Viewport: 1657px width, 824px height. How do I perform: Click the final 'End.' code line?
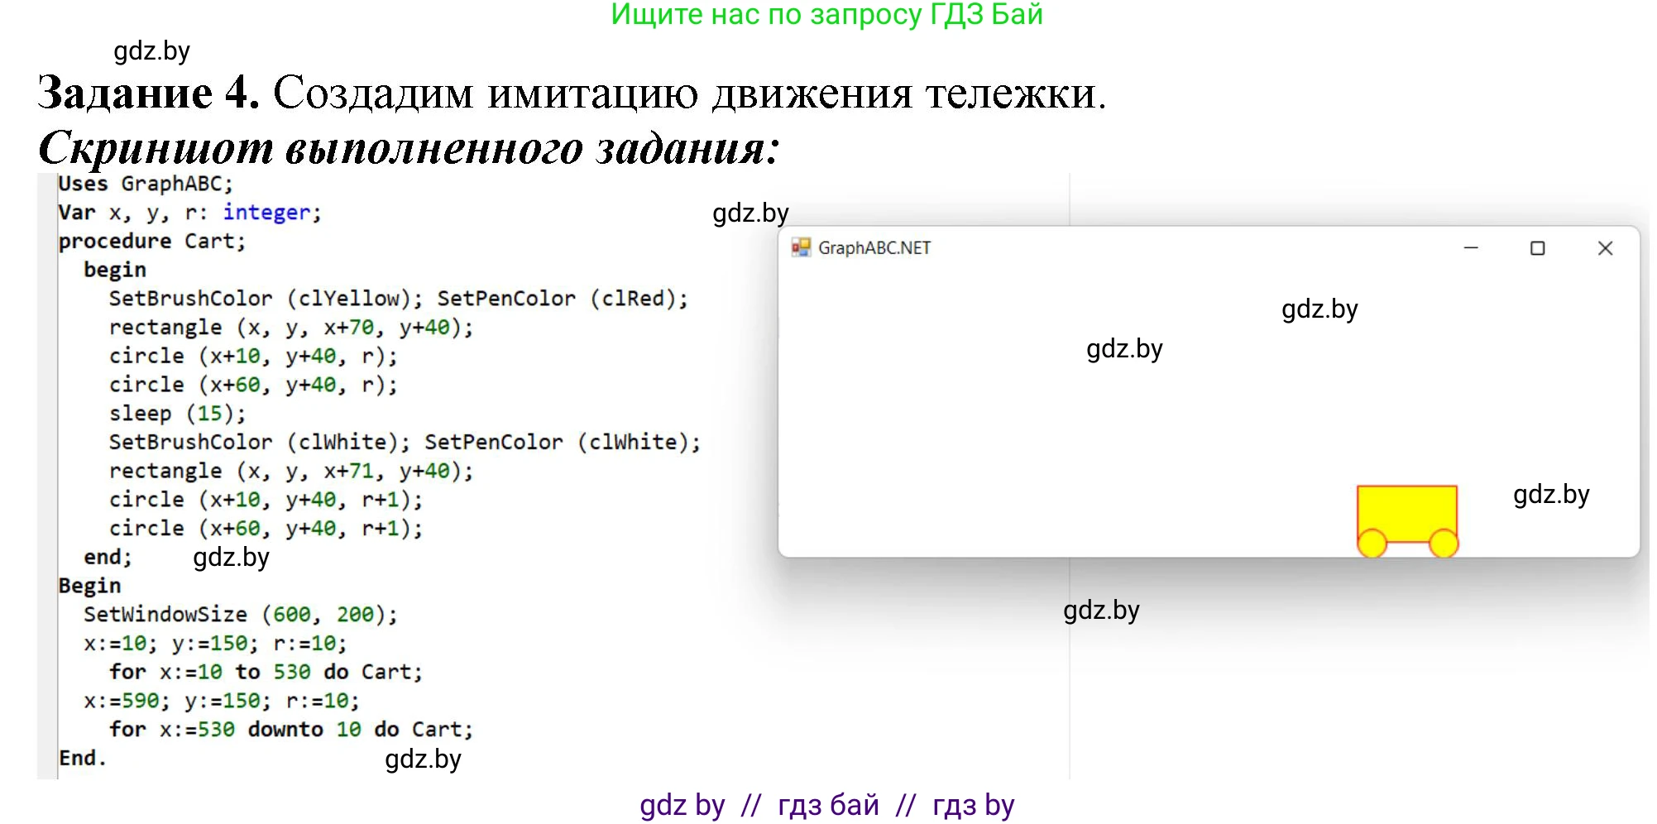point(82,758)
